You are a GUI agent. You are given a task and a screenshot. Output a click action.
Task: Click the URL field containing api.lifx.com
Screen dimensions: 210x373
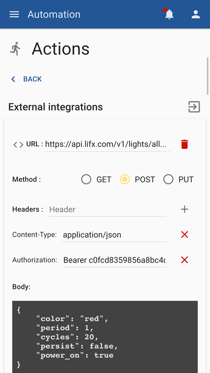(x=106, y=144)
